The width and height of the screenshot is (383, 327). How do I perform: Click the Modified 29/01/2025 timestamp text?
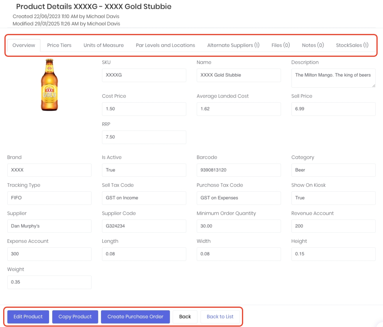pyautogui.click(x=66, y=24)
